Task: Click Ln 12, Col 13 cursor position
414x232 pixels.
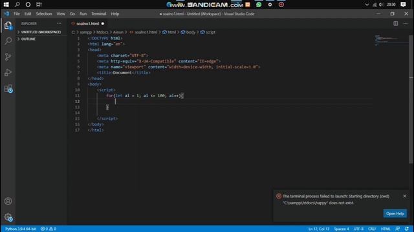Action: [x=319, y=229]
